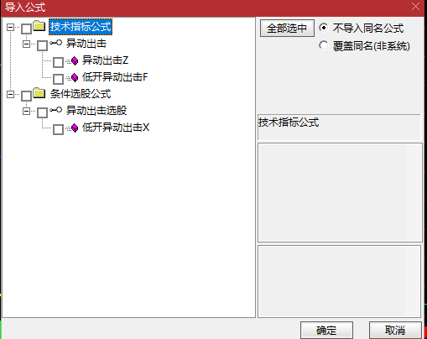Screen dimensions: 427x339
Task: Tick the checkbox for 异动出击Z
Action: pos(58,62)
